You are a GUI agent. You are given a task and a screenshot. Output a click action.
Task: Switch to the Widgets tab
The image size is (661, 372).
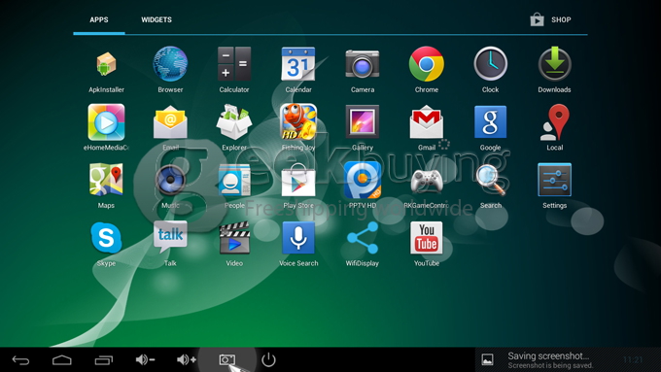point(157,19)
